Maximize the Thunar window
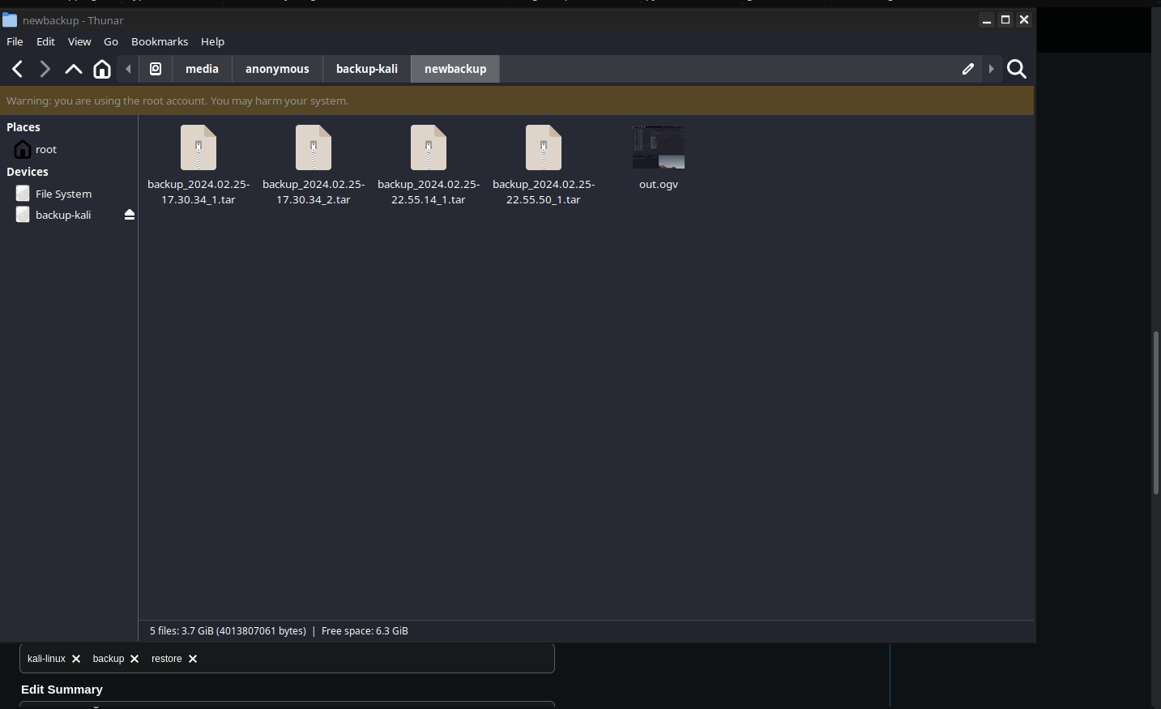The width and height of the screenshot is (1161, 709). tap(1005, 20)
